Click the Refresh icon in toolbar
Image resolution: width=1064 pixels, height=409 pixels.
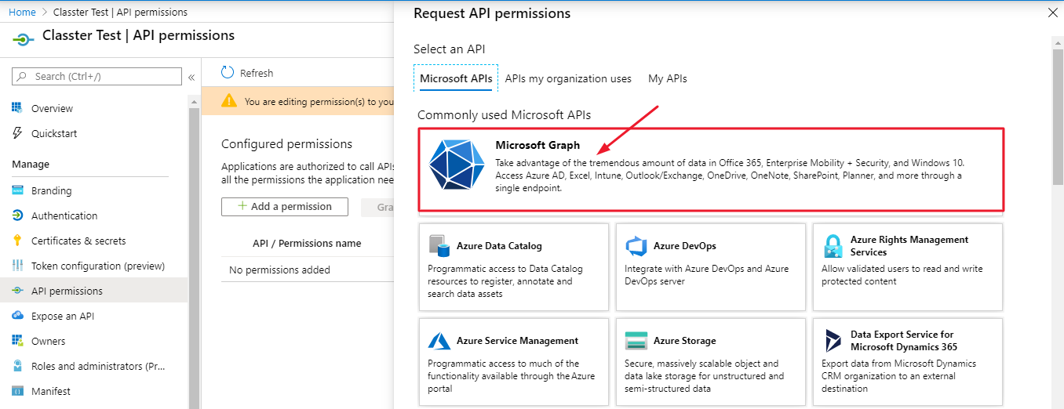[x=228, y=72]
